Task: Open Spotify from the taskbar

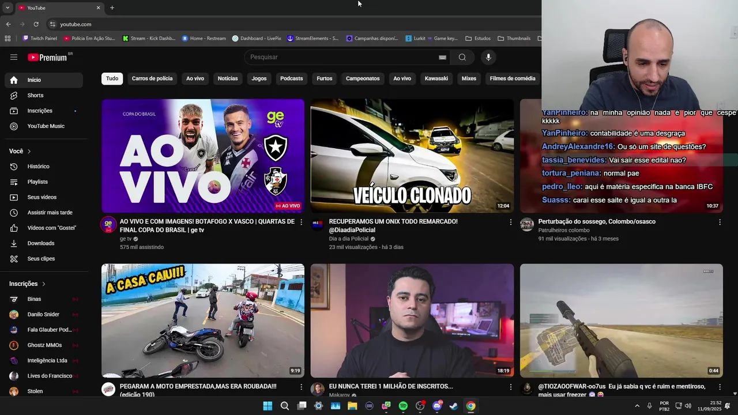Action: coord(403,406)
